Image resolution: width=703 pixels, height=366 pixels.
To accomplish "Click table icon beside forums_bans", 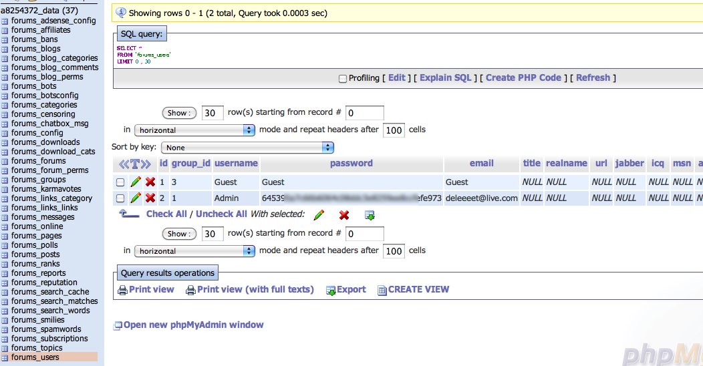I will pos(5,40).
